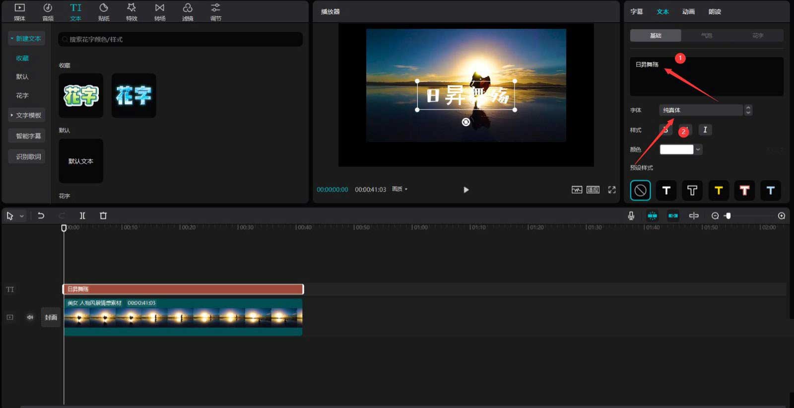Screen dimensions: 794x408
Task: Open the font (字体) dropdown
Action: click(701, 110)
